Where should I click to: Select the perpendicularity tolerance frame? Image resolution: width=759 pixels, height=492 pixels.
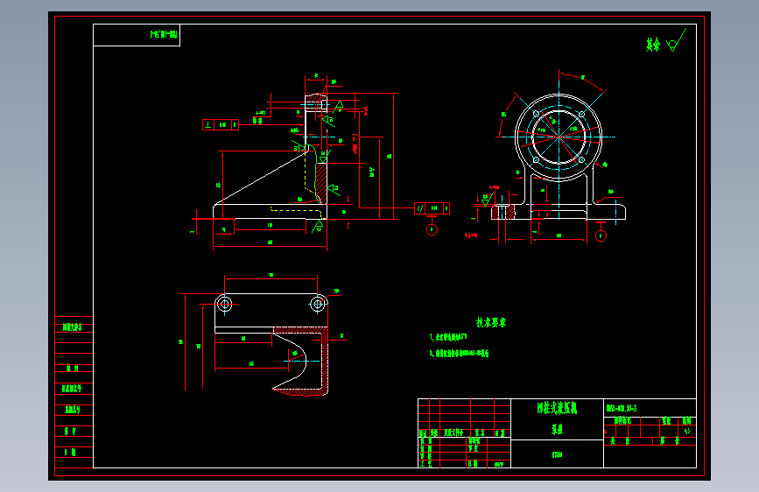(x=221, y=125)
